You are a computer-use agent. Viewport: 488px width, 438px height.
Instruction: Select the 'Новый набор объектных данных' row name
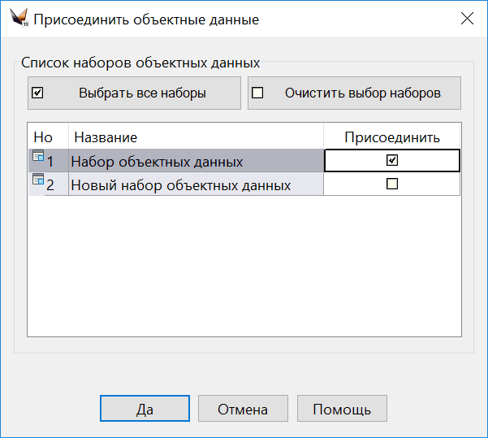180,185
